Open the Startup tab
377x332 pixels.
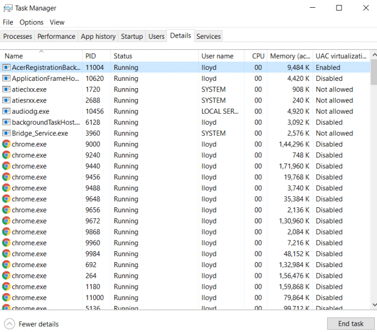132,37
